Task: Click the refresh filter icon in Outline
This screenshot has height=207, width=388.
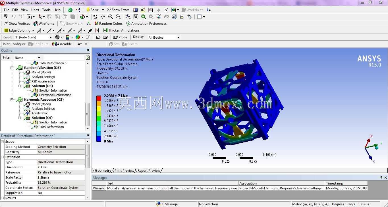Action: point(88,57)
